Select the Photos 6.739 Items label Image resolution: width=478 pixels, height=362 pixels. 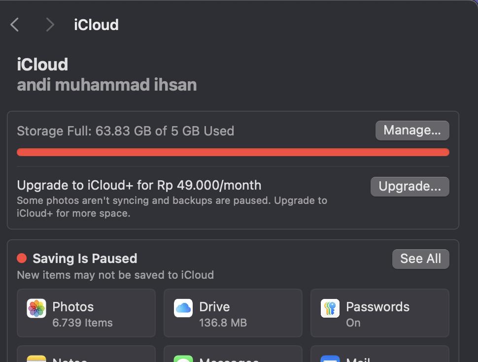tap(82, 314)
